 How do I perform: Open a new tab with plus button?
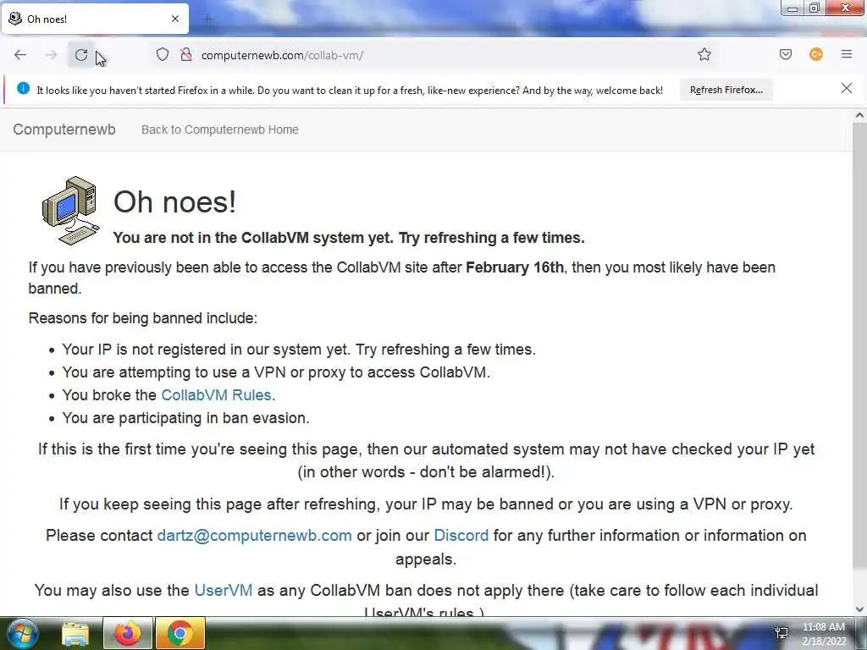coord(207,20)
